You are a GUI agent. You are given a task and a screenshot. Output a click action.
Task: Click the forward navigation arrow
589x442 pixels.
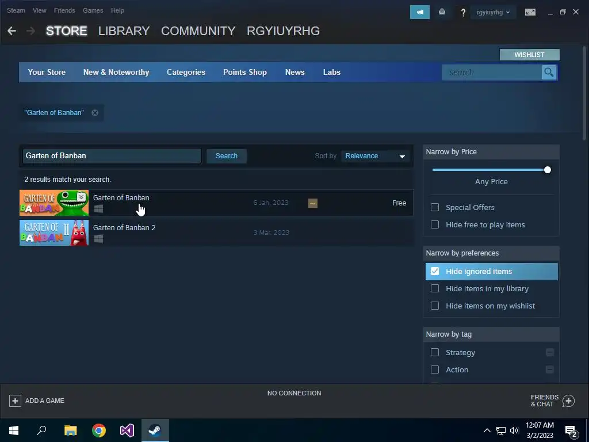(x=31, y=31)
